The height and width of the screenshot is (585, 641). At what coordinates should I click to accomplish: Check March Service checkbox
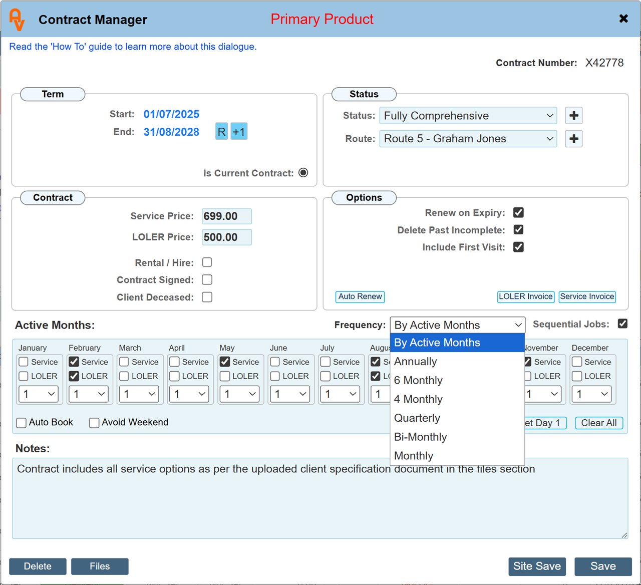point(124,362)
